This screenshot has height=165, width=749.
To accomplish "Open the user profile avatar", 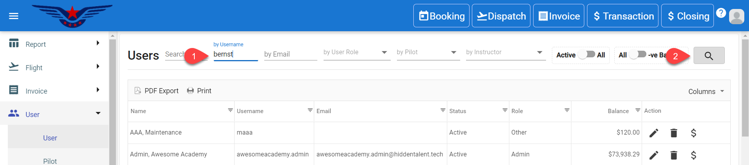I will 736,16.
